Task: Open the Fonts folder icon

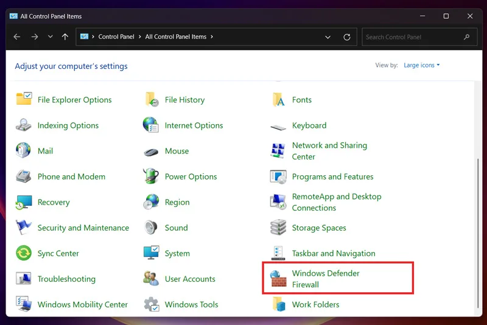Action: (x=278, y=99)
